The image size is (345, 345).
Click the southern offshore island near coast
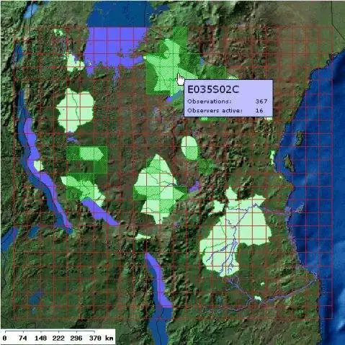(x=289, y=163)
